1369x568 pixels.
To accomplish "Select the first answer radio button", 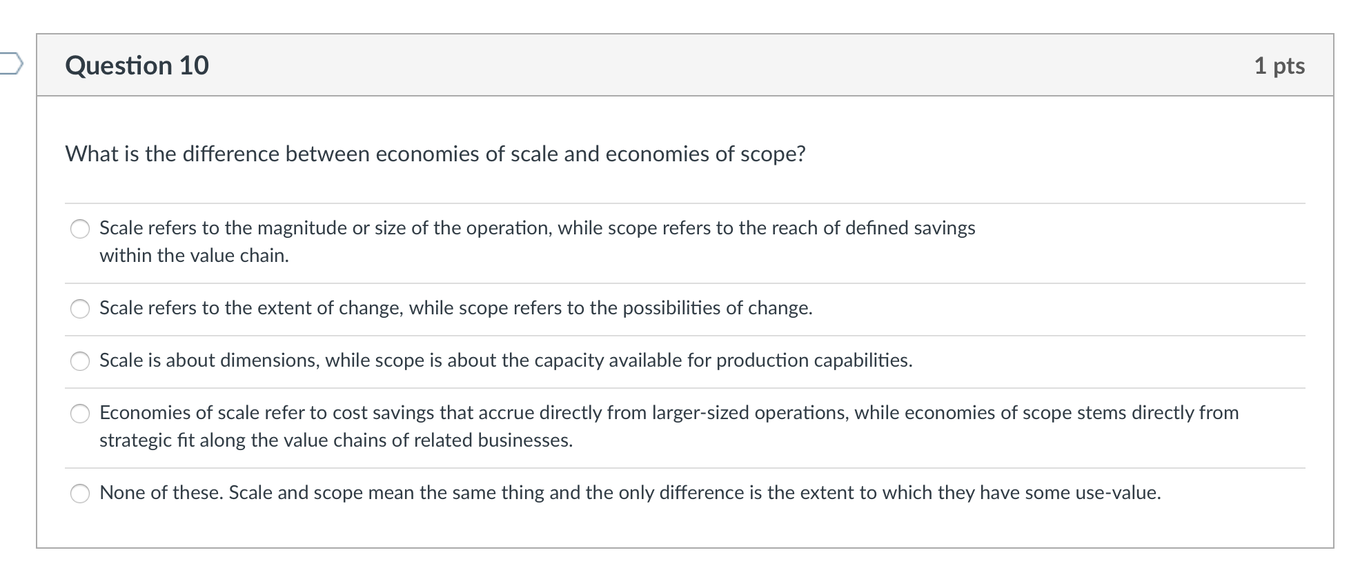I will tap(80, 228).
